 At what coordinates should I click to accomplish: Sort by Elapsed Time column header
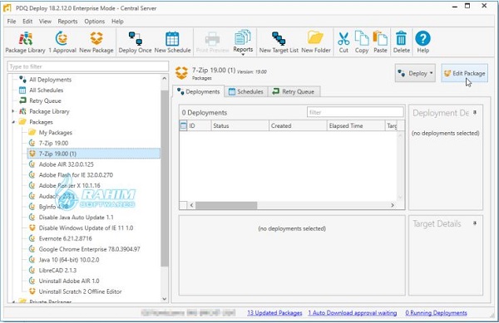click(x=356, y=125)
